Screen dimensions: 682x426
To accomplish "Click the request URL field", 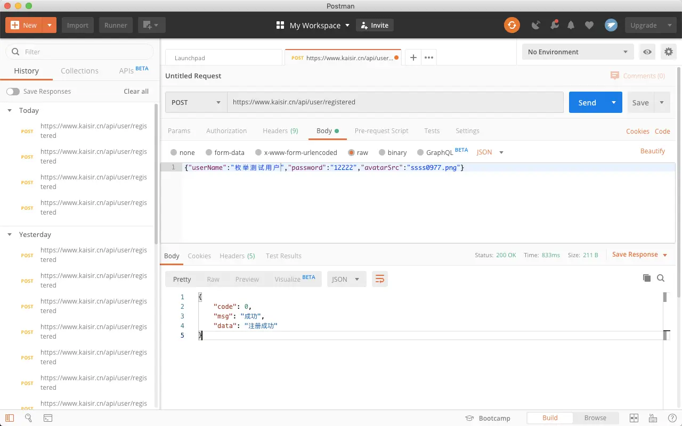I will click(x=395, y=102).
